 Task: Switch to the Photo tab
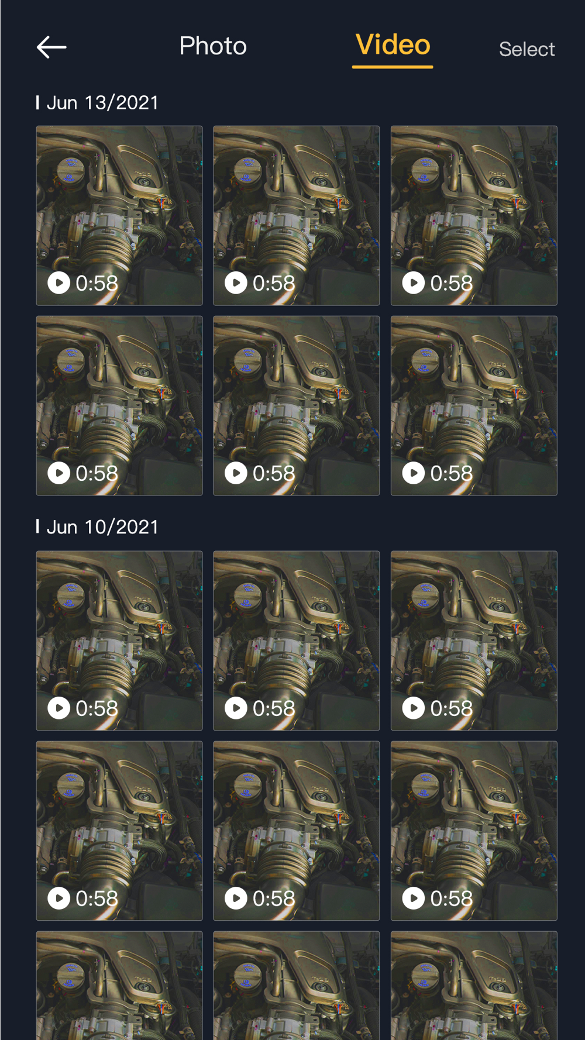coord(213,46)
